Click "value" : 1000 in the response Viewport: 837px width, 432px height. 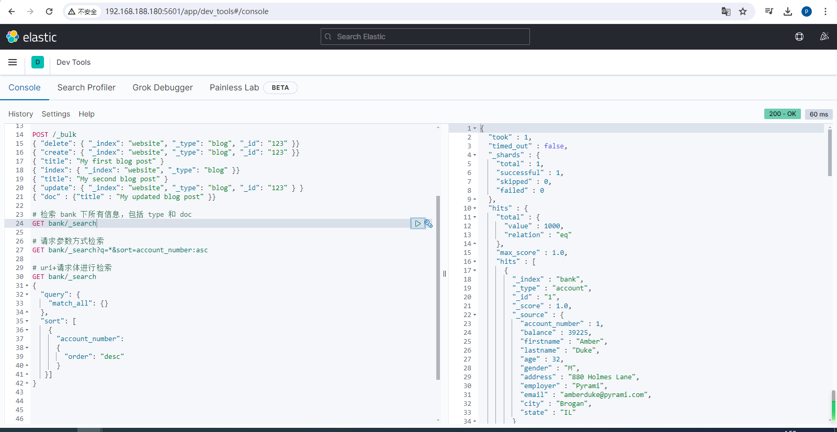(x=534, y=226)
